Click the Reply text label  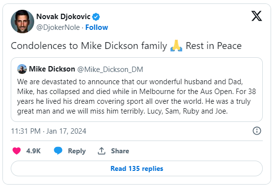[77, 151]
